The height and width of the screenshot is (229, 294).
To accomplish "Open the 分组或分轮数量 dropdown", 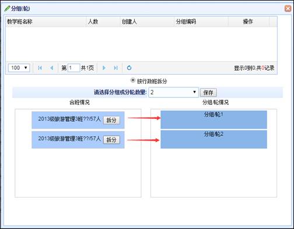I will 173,92.
